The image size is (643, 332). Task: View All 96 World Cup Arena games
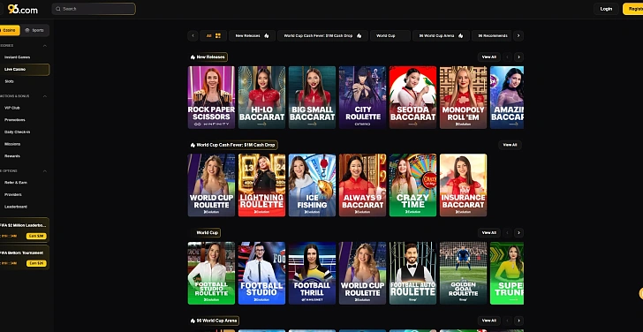pyautogui.click(x=488, y=321)
